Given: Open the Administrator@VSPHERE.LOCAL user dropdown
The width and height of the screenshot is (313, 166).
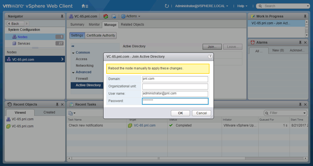Looking at the screenshot, I should click(x=202, y=6).
